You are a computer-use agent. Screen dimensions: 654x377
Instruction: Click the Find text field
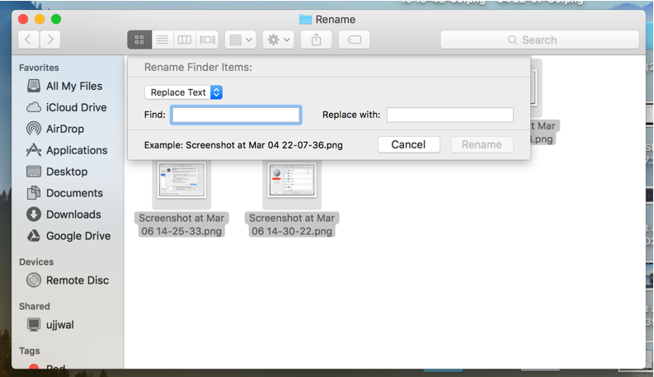(x=236, y=115)
